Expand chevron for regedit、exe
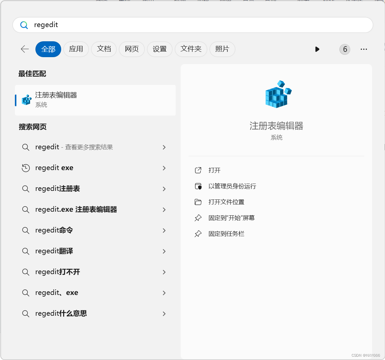This screenshot has width=385, height=360. coord(164,293)
